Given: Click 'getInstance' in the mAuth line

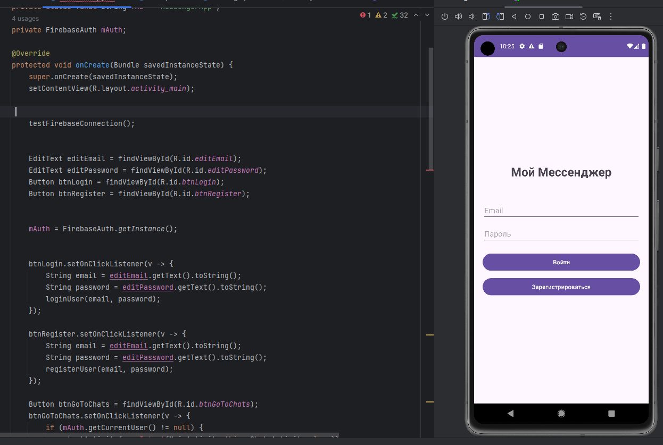Looking at the screenshot, I should coord(142,229).
